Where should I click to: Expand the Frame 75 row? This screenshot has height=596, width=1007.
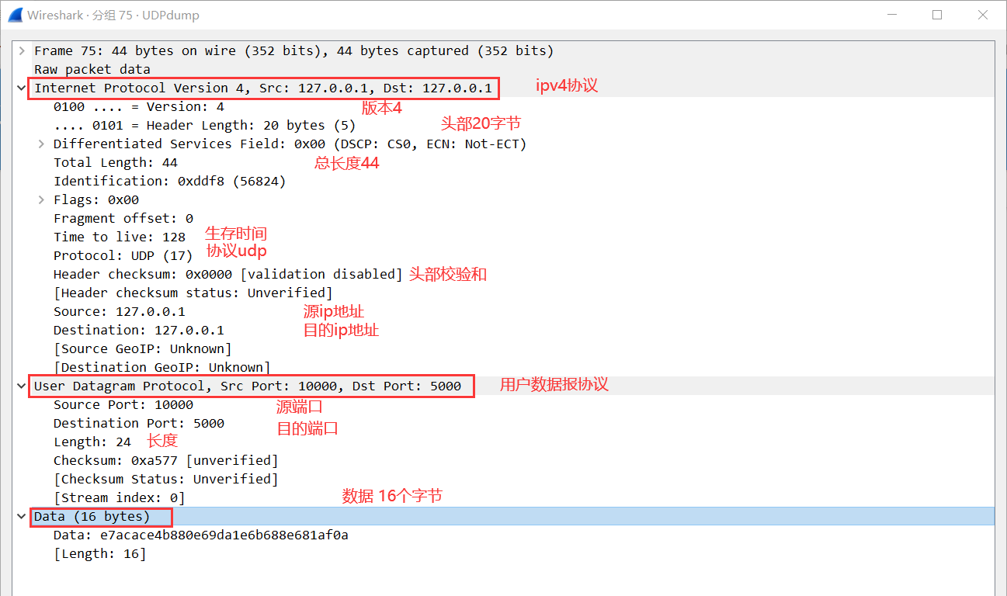[x=22, y=50]
